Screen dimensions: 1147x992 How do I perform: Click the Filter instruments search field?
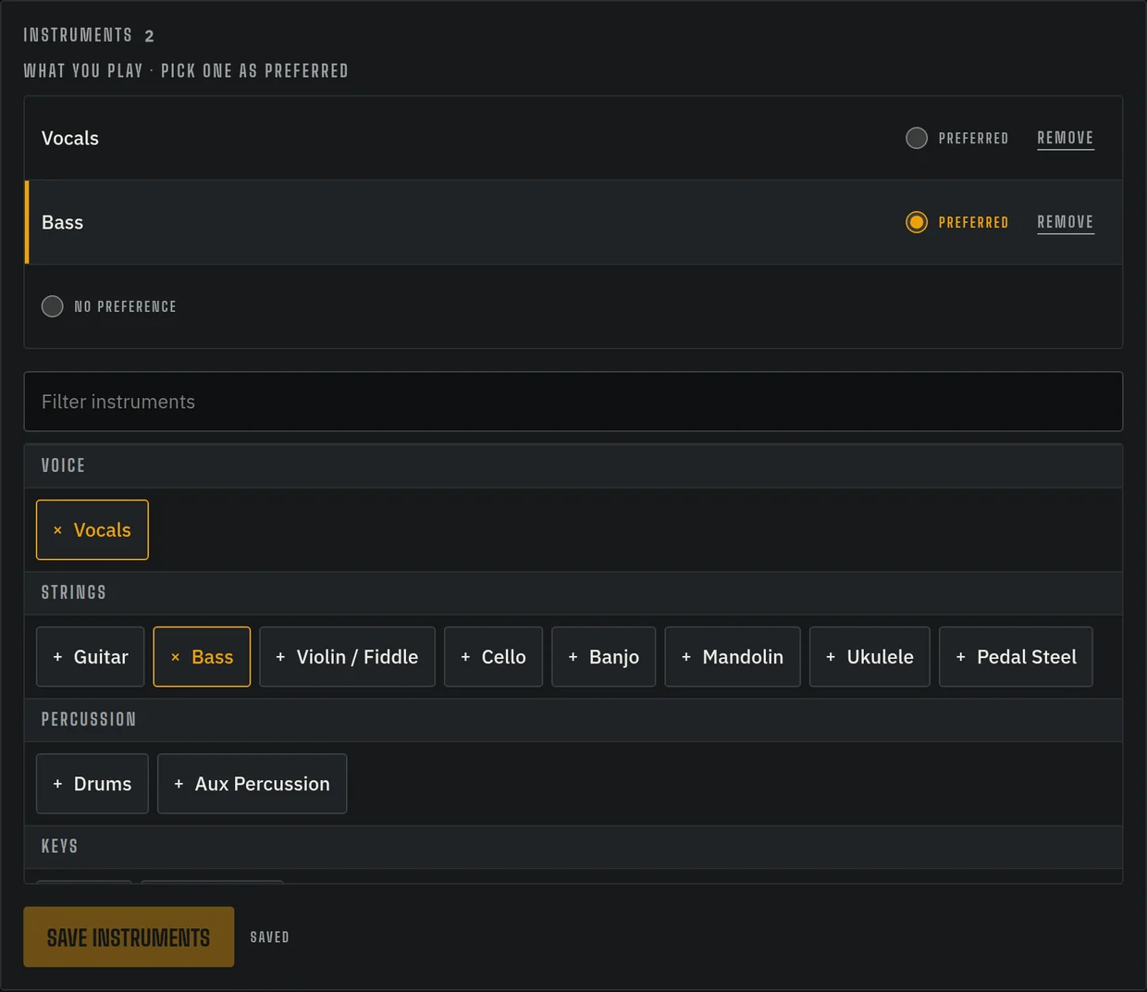point(573,402)
